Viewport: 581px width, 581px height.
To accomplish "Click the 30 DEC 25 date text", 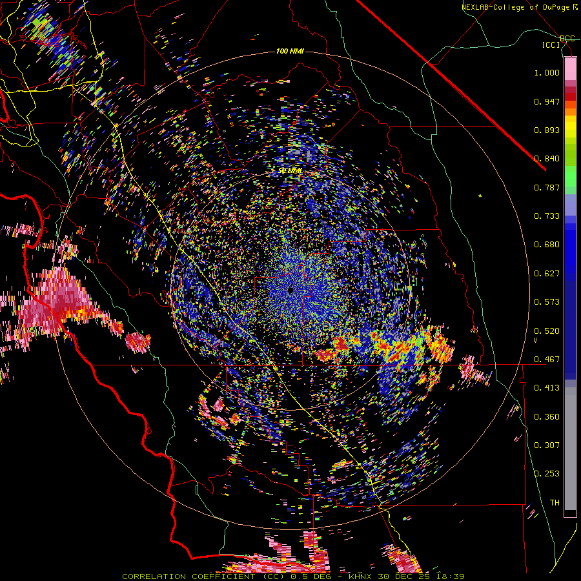I will pyautogui.click(x=404, y=576).
